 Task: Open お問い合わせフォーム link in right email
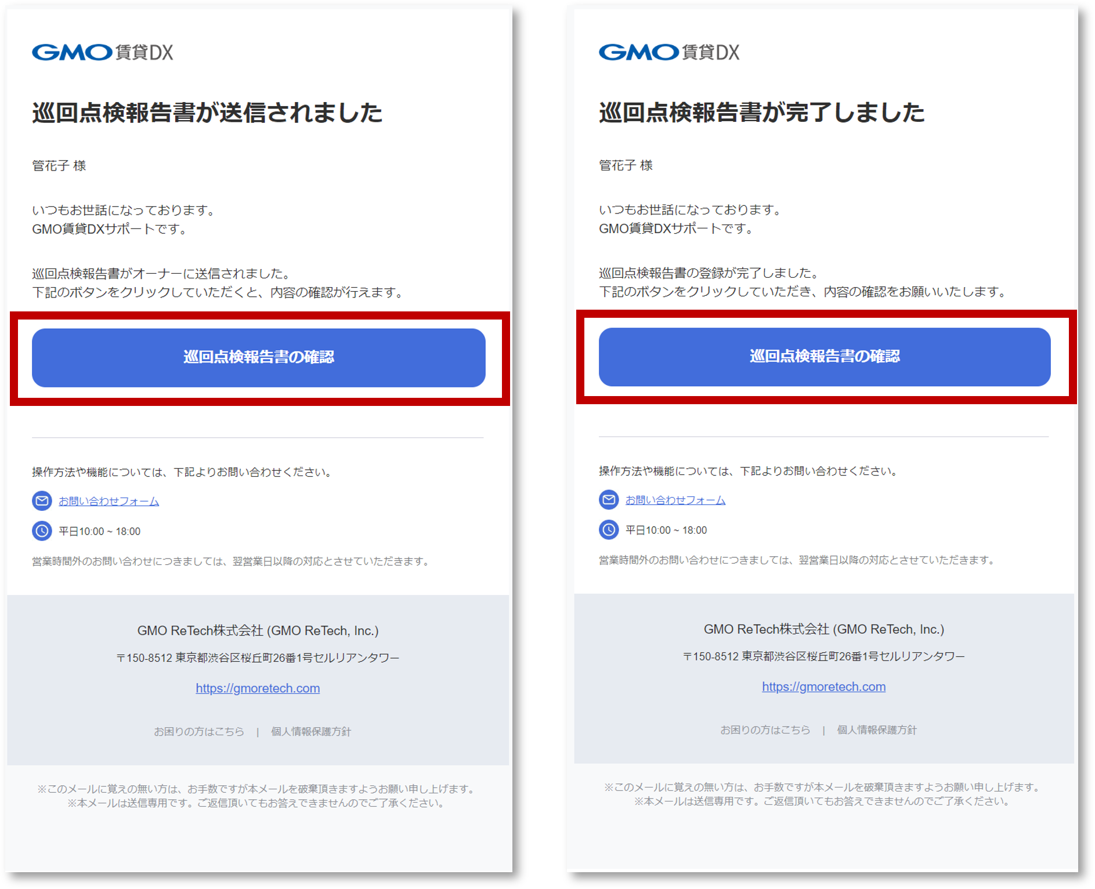coord(675,500)
